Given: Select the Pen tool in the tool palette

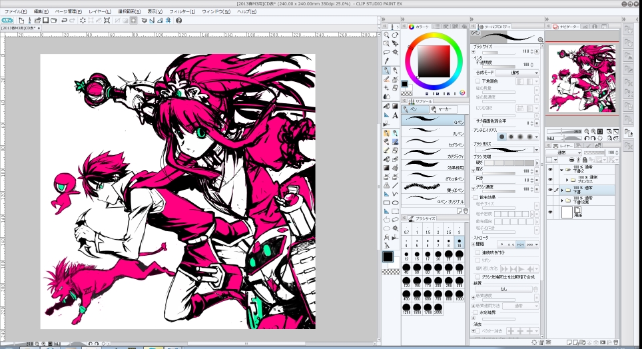Looking at the screenshot, I should pos(386,71).
